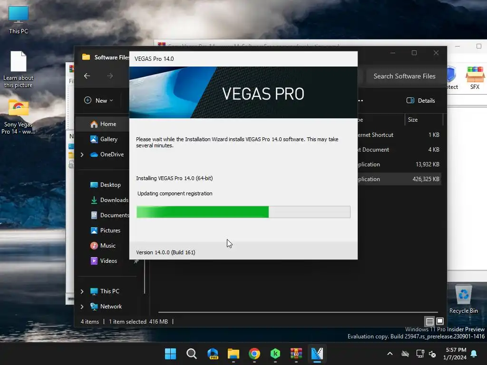Viewport: 487px width, 365px height.
Task: Select Network in the navigation pane
Action: point(106,307)
